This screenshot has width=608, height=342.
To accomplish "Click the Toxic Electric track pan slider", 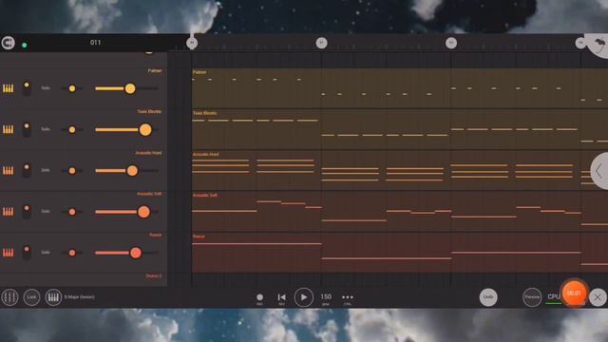I will (x=72, y=129).
